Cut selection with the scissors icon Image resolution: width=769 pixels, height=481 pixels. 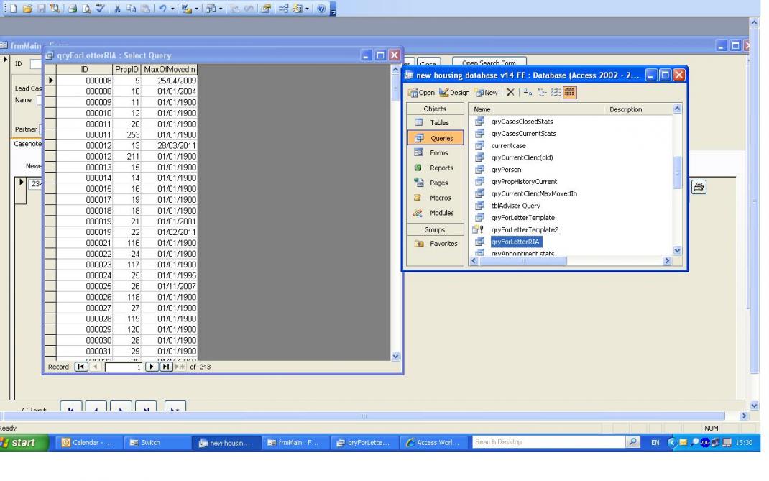click(x=117, y=9)
